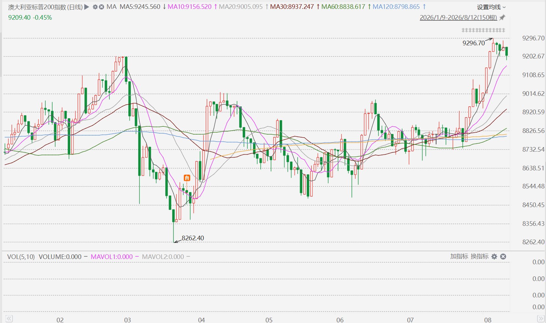
Task: Toggle the MA5 moving average line
Action: pos(140,7)
